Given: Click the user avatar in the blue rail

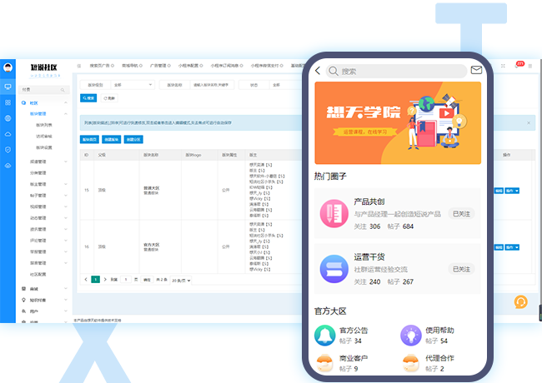Looking at the screenshot, I should coord(8,67).
